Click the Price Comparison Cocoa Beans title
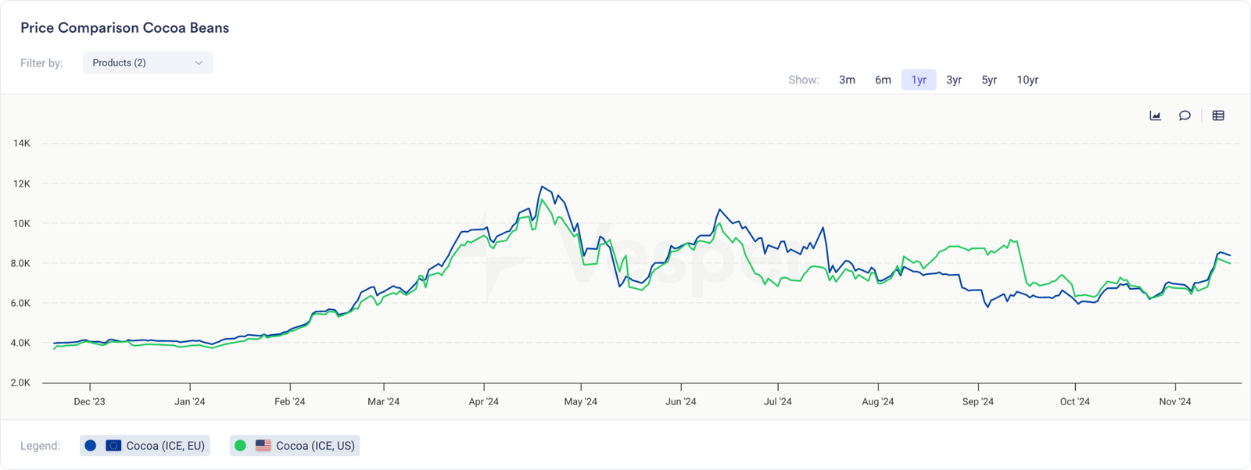Screen dimensions: 1251x470 (x=124, y=28)
